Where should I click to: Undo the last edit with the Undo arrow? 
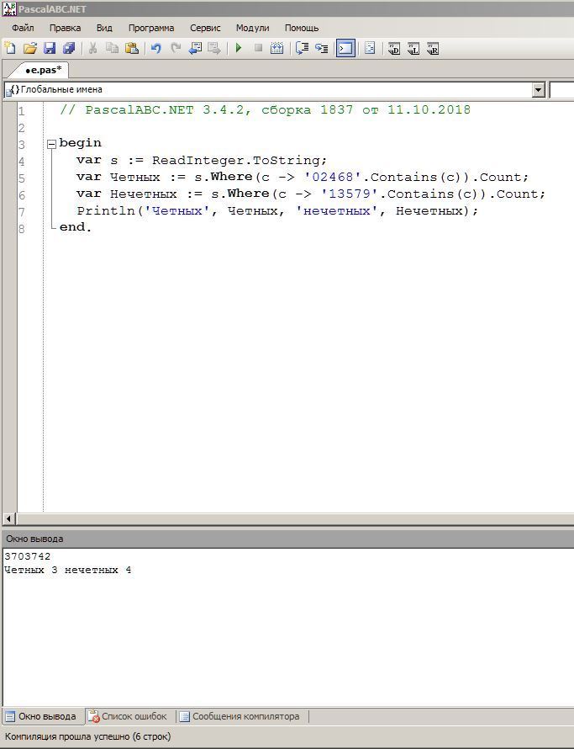156,48
